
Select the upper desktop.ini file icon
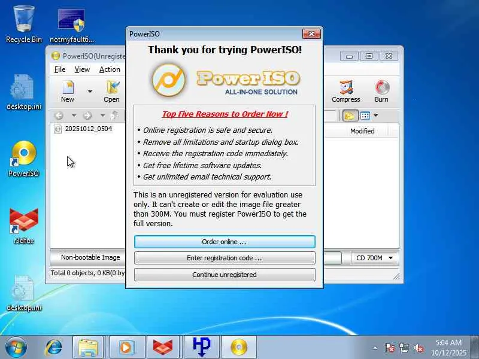(x=24, y=92)
